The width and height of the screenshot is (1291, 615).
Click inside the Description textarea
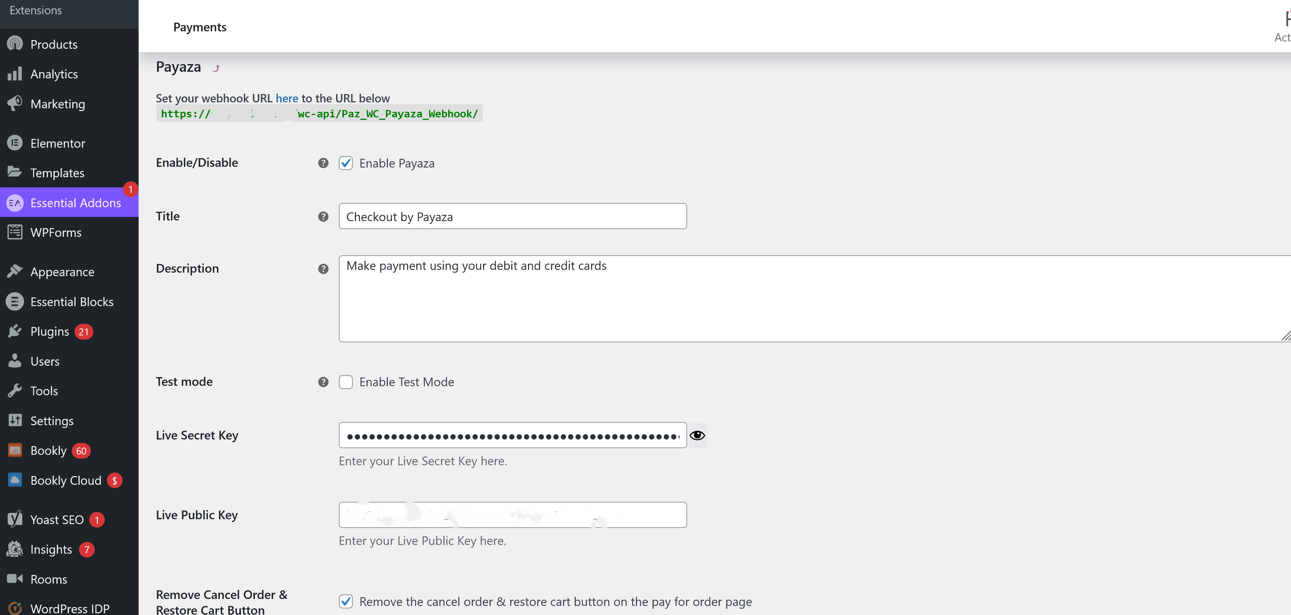814,299
